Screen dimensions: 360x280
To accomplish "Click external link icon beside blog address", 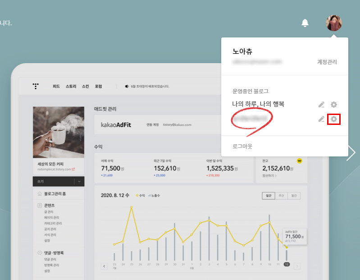I will (73, 169).
